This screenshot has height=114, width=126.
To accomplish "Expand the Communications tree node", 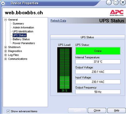I will (x=5, y=59).
